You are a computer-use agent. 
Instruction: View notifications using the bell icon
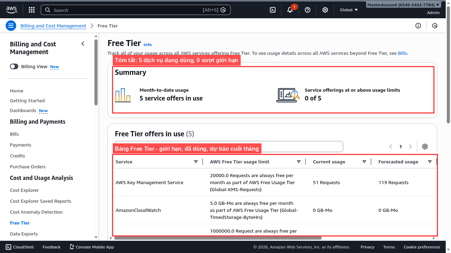click(x=290, y=9)
